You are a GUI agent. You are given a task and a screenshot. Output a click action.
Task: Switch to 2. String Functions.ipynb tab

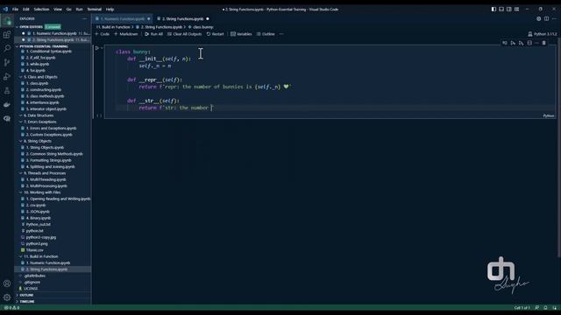183,18
